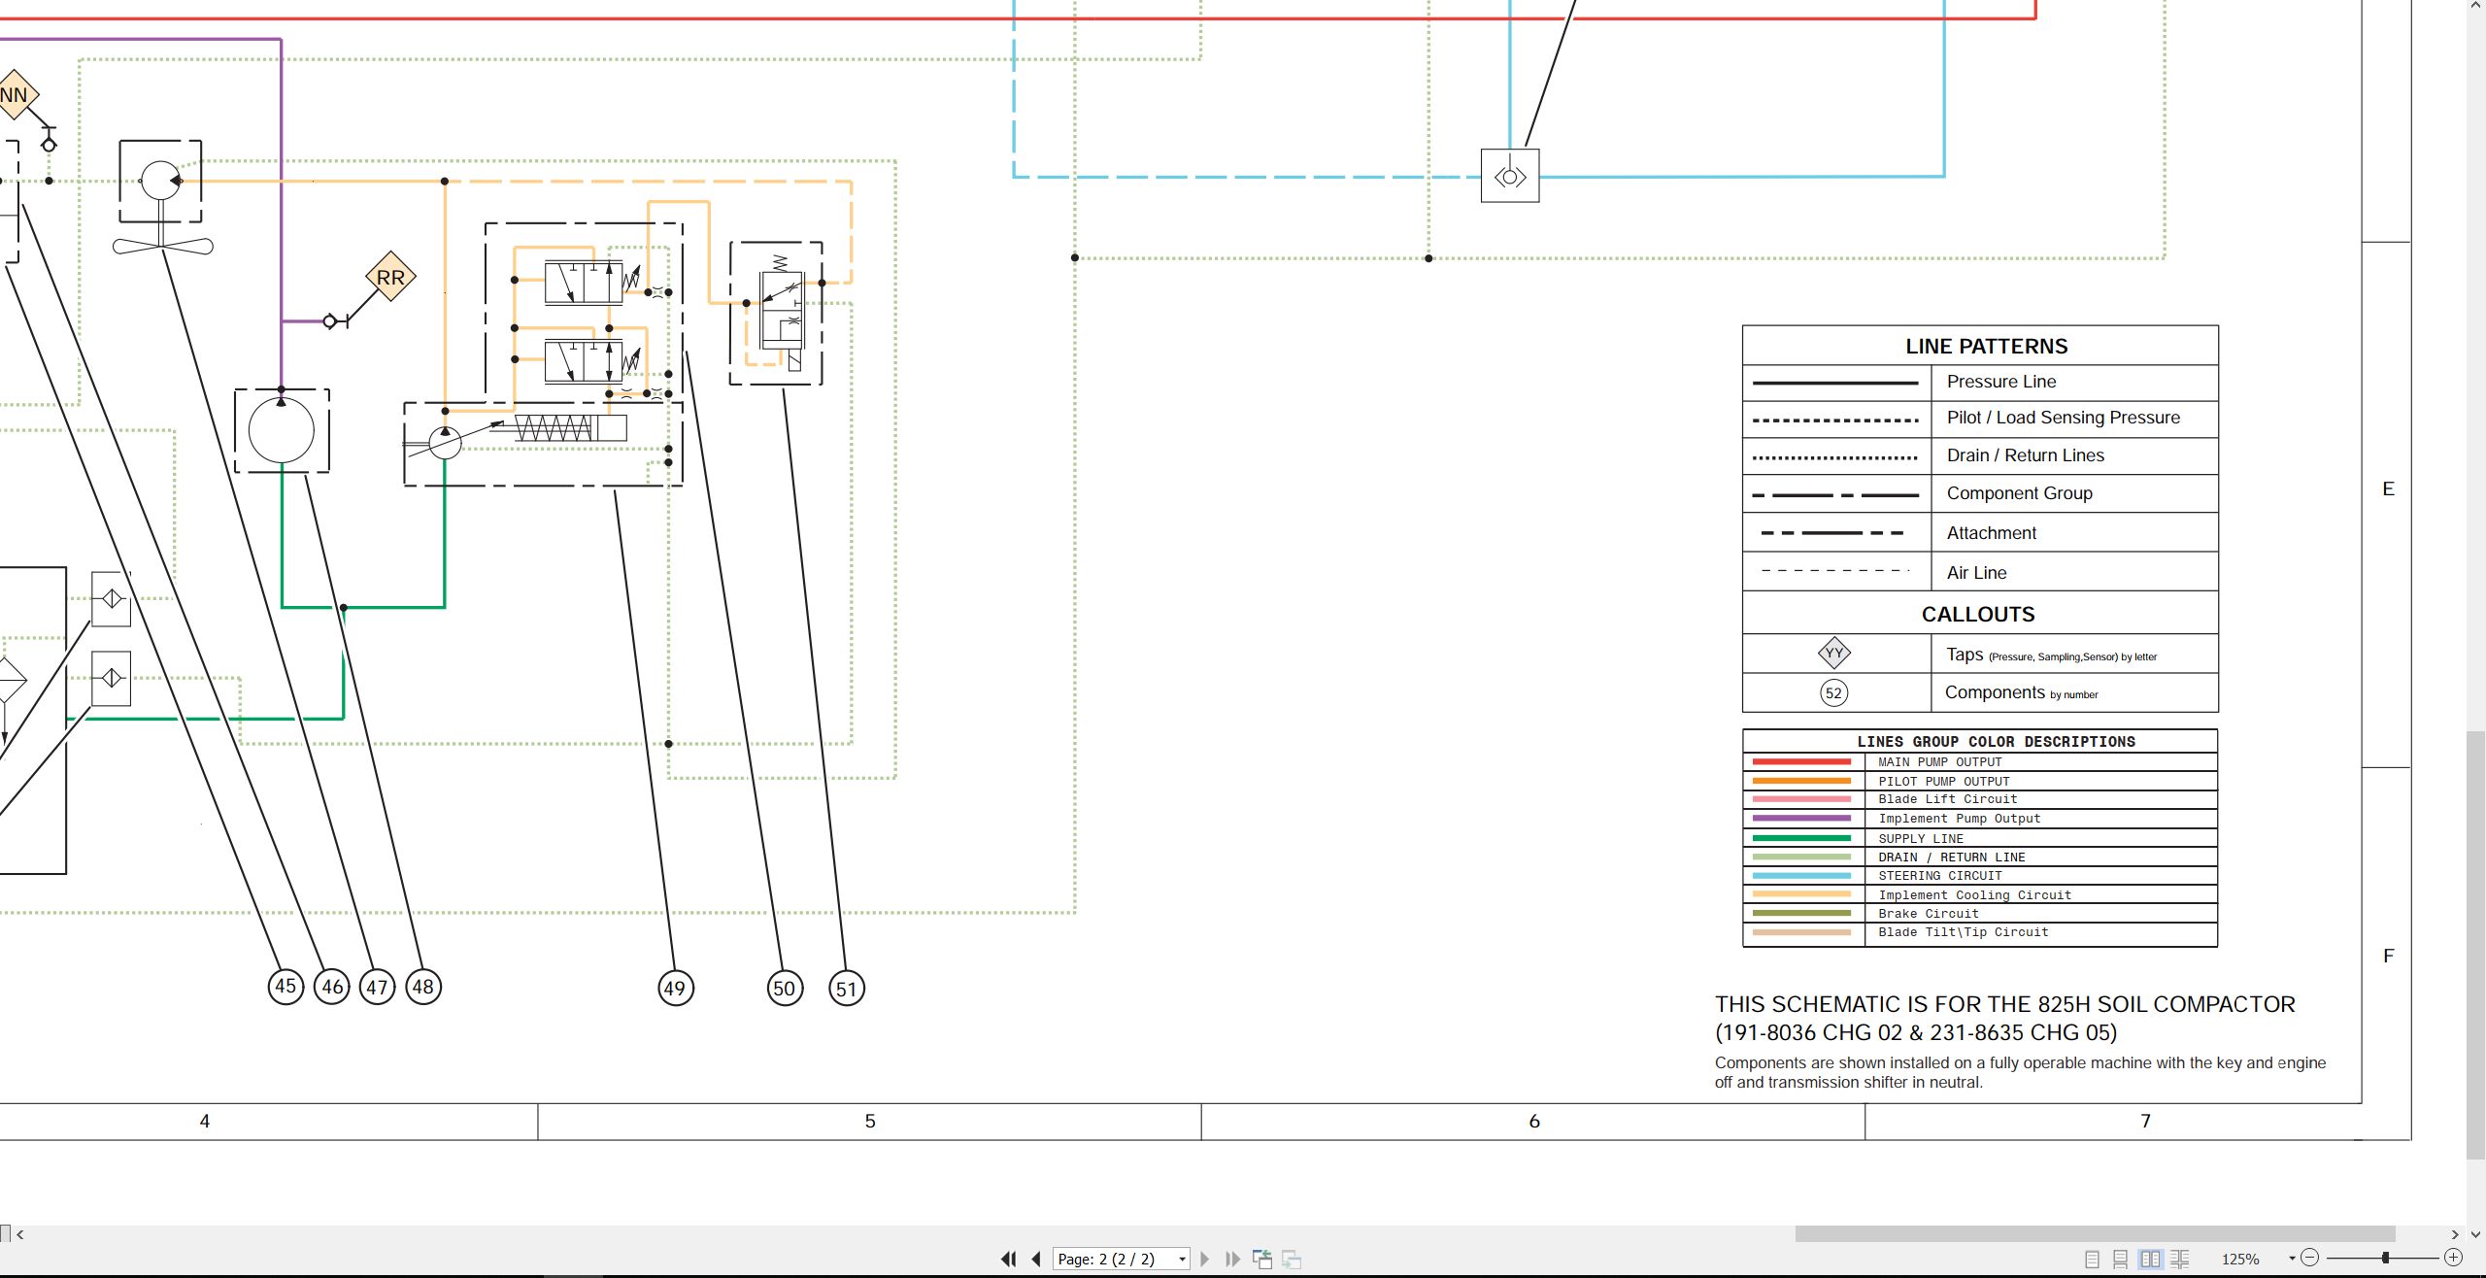Click the zoom slider handle
Viewport: 2486px width, 1278px height.
pyautogui.click(x=2385, y=1258)
